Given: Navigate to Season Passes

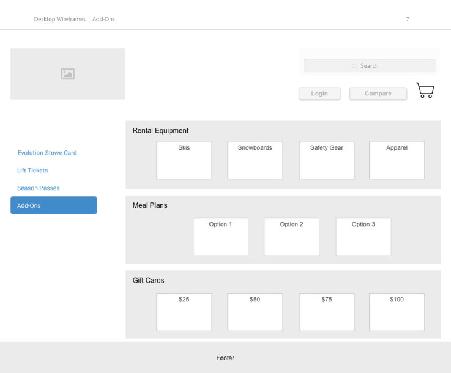Looking at the screenshot, I should 39,188.
